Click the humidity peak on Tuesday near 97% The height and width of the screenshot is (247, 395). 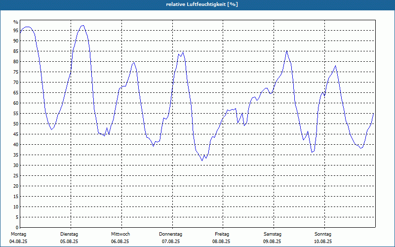coord(82,26)
